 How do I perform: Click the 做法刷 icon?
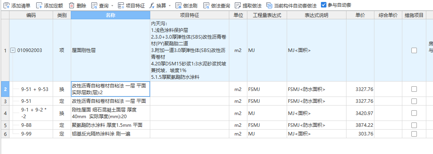179,5
